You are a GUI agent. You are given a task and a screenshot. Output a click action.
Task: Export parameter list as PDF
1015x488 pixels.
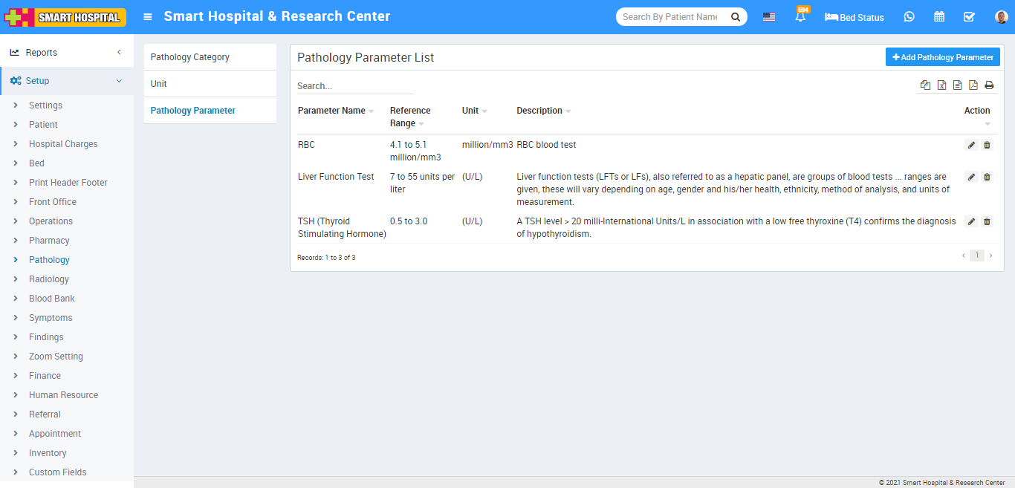tap(973, 85)
